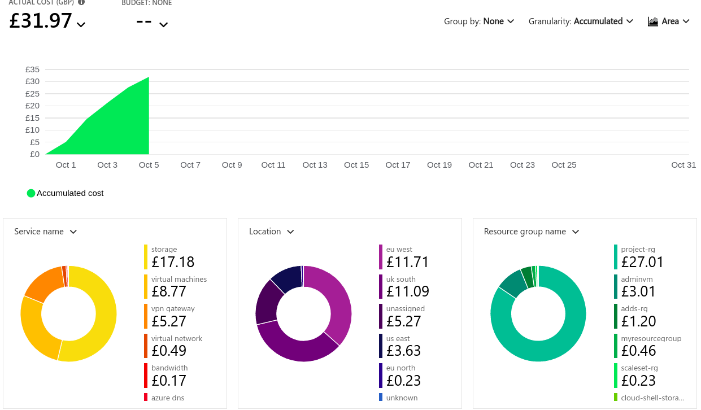701x410 pixels.
Task: Click the unknown location blue swatch
Action: (381, 397)
